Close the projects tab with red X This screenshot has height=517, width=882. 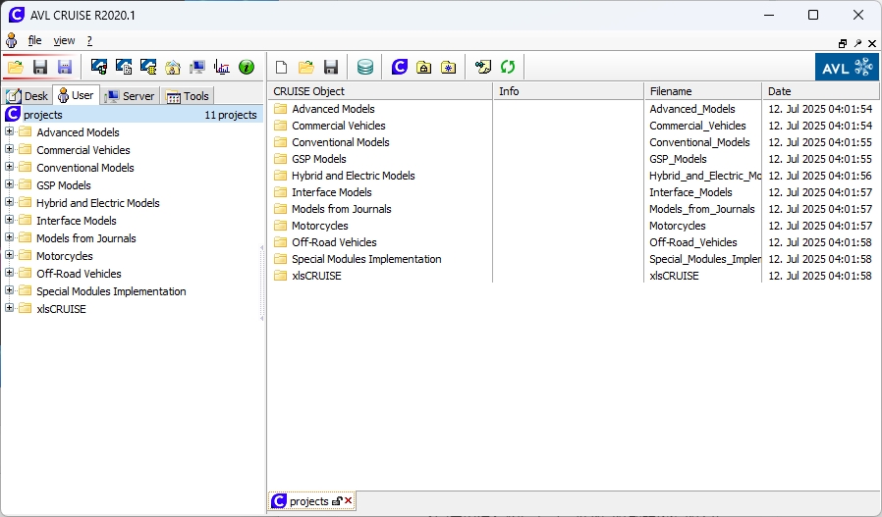coord(349,501)
